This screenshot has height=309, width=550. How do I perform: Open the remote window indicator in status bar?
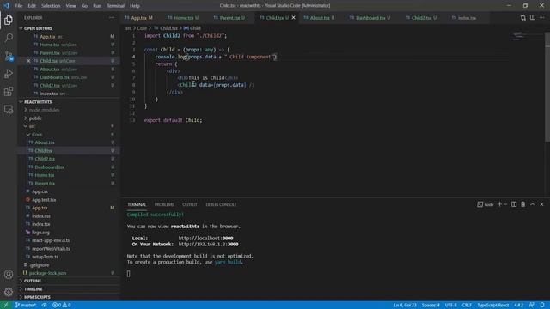(x=6, y=305)
